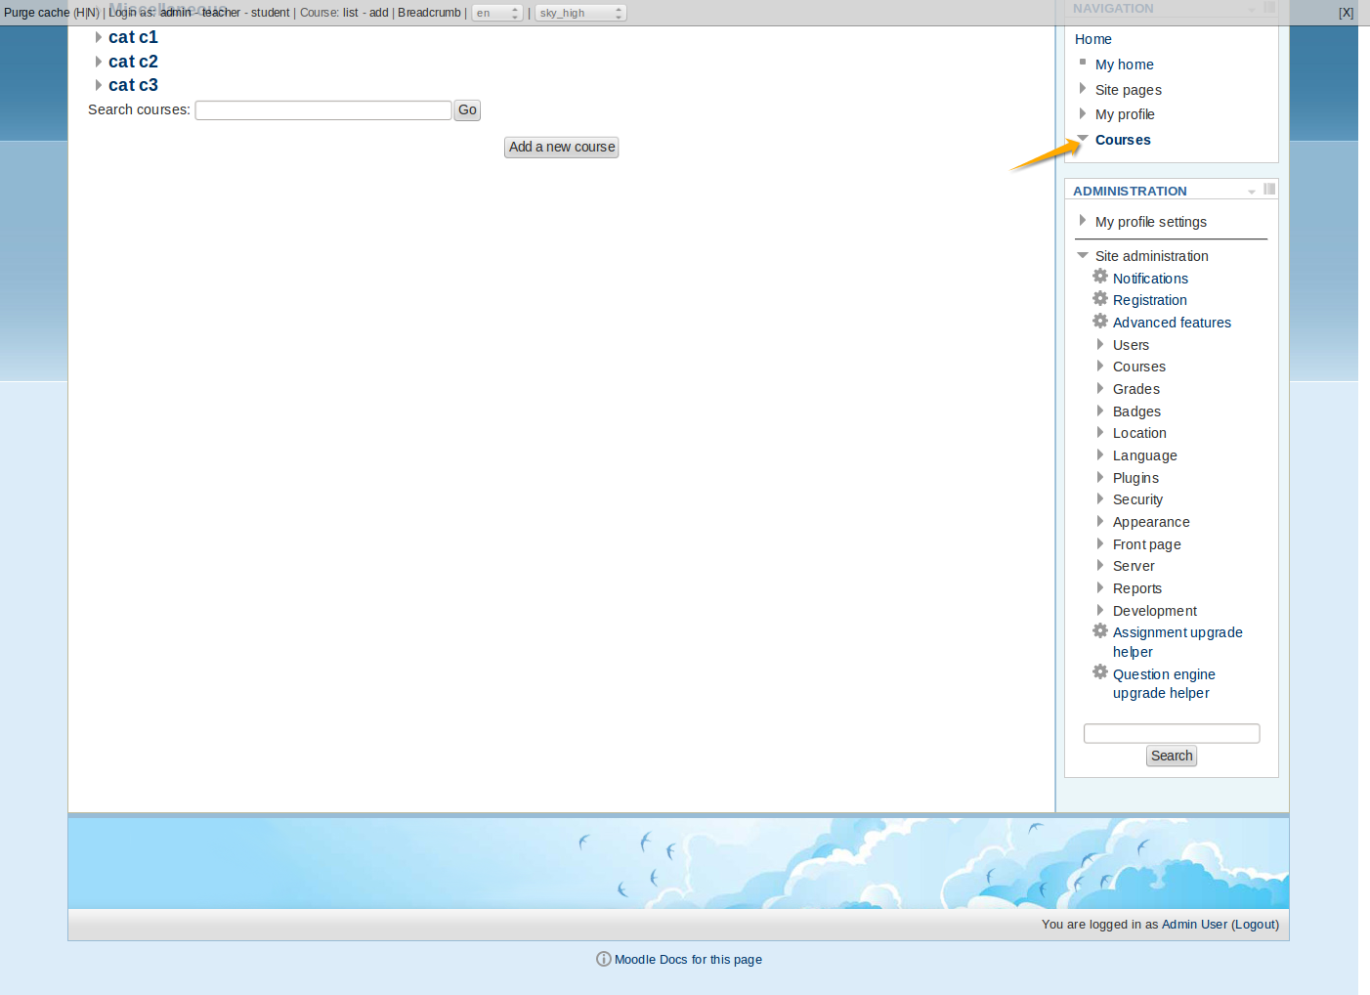Viewport: 1370px width, 995px height.
Task: Select Development in Site administration
Action: (x=1155, y=611)
